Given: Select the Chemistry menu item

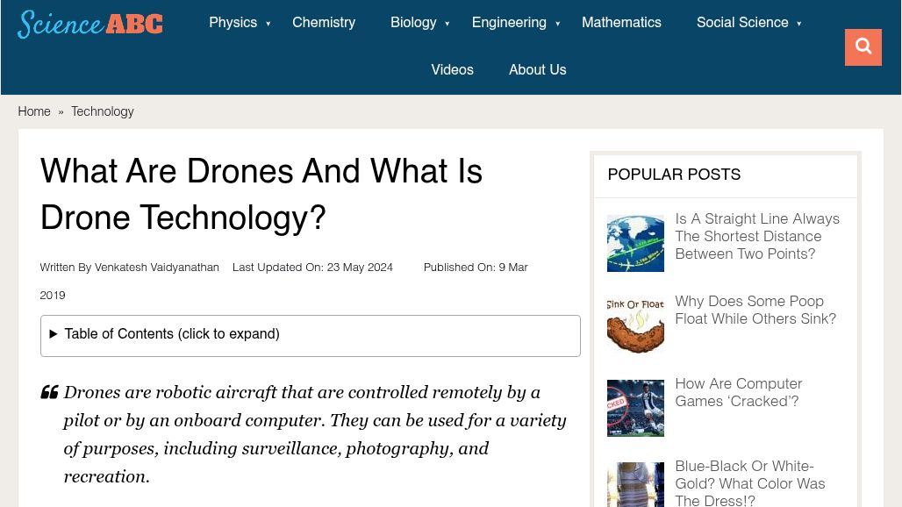Looking at the screenshot, I should pos(324,24).
